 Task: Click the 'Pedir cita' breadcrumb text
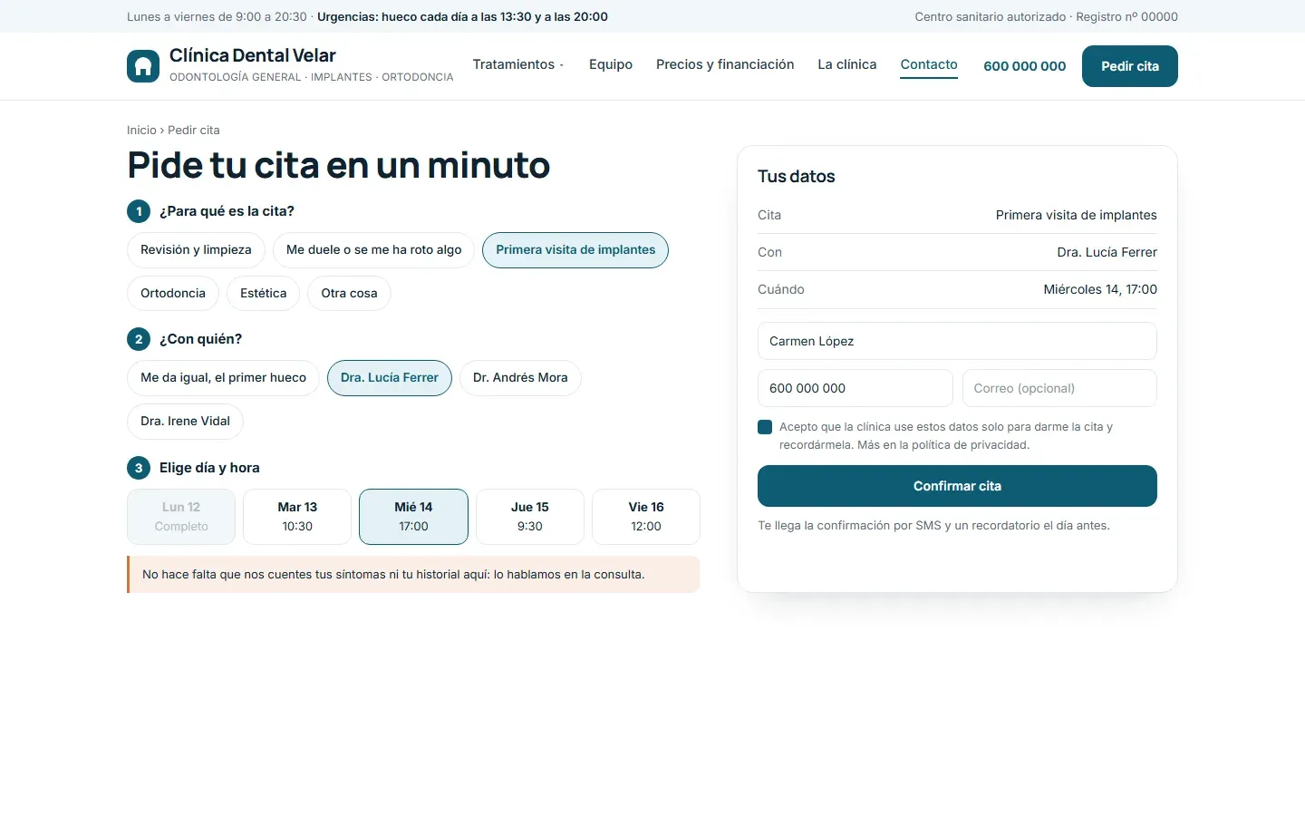(194, 130)
